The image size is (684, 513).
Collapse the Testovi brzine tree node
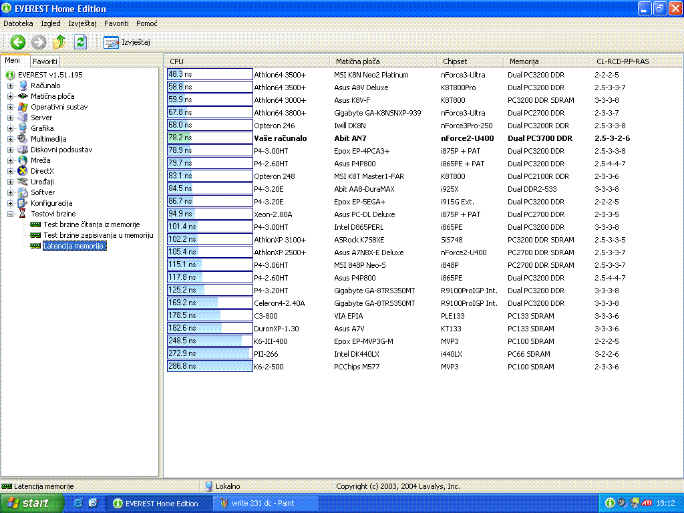[11, 214]
